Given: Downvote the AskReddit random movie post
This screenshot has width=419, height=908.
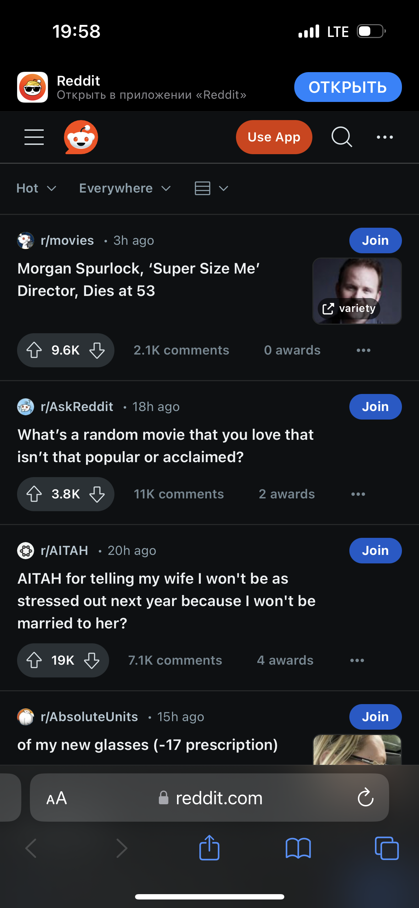Looking at the screenshot, I should [x=97, y=494].
